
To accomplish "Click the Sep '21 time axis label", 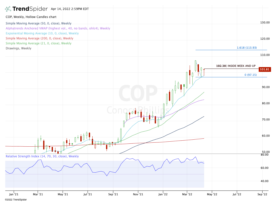I will [113, 195].
